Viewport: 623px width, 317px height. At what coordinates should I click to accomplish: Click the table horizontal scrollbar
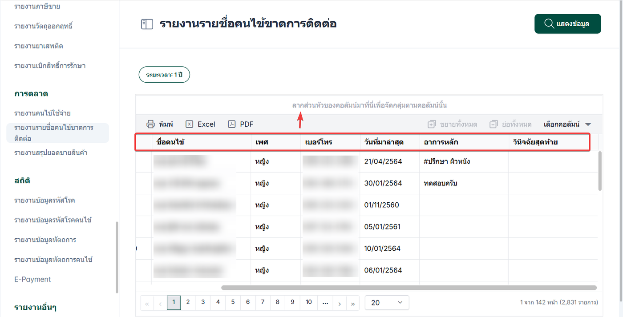(x=409, y=288)
